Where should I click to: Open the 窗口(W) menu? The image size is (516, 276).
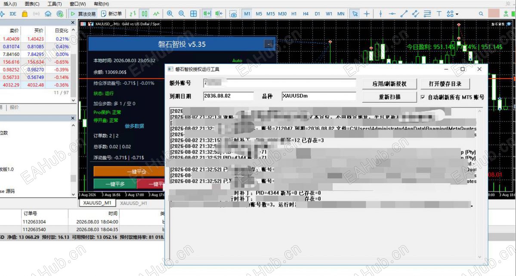click(x=77, y=4)
